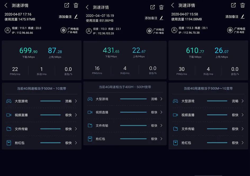Tap the 22 PING/ms value

click(15, 69)
